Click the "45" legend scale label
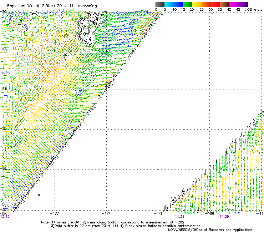This screenshot has height=232, width=264. (x=238, y=10)
